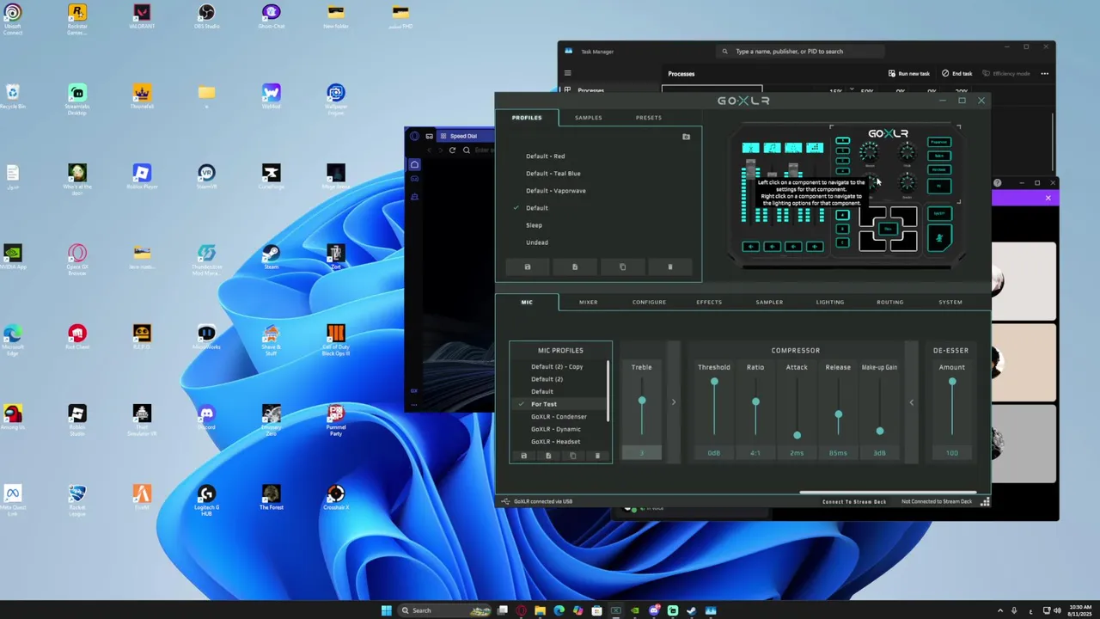1100x619 pixels.
Task: Select the 'Default - Red' profile
Action: coord(546,156)
